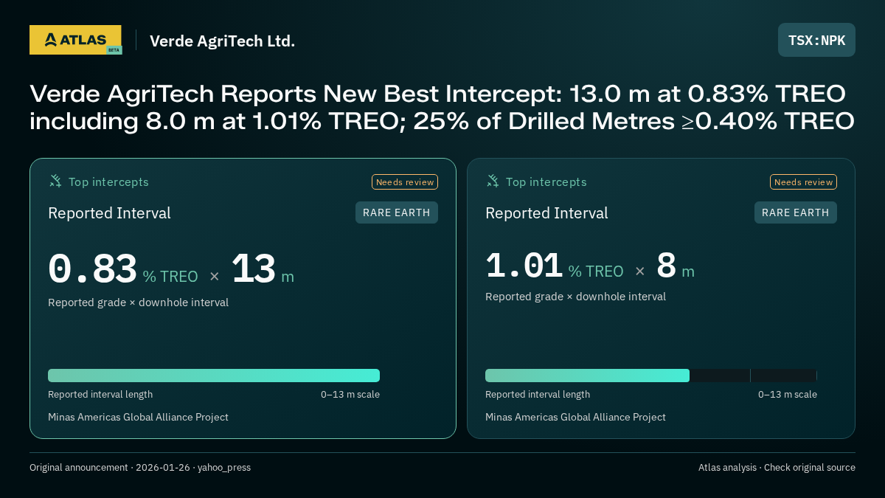Click 'Top intercepts' label on 1.01% card
Screen dimensions: 885x498
pyautogui.click(x=546, y=181)
